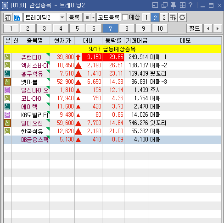224x223 pixels.
Task: Select the 퓨런티어 stock name
Action: click(x=32, y=57)
